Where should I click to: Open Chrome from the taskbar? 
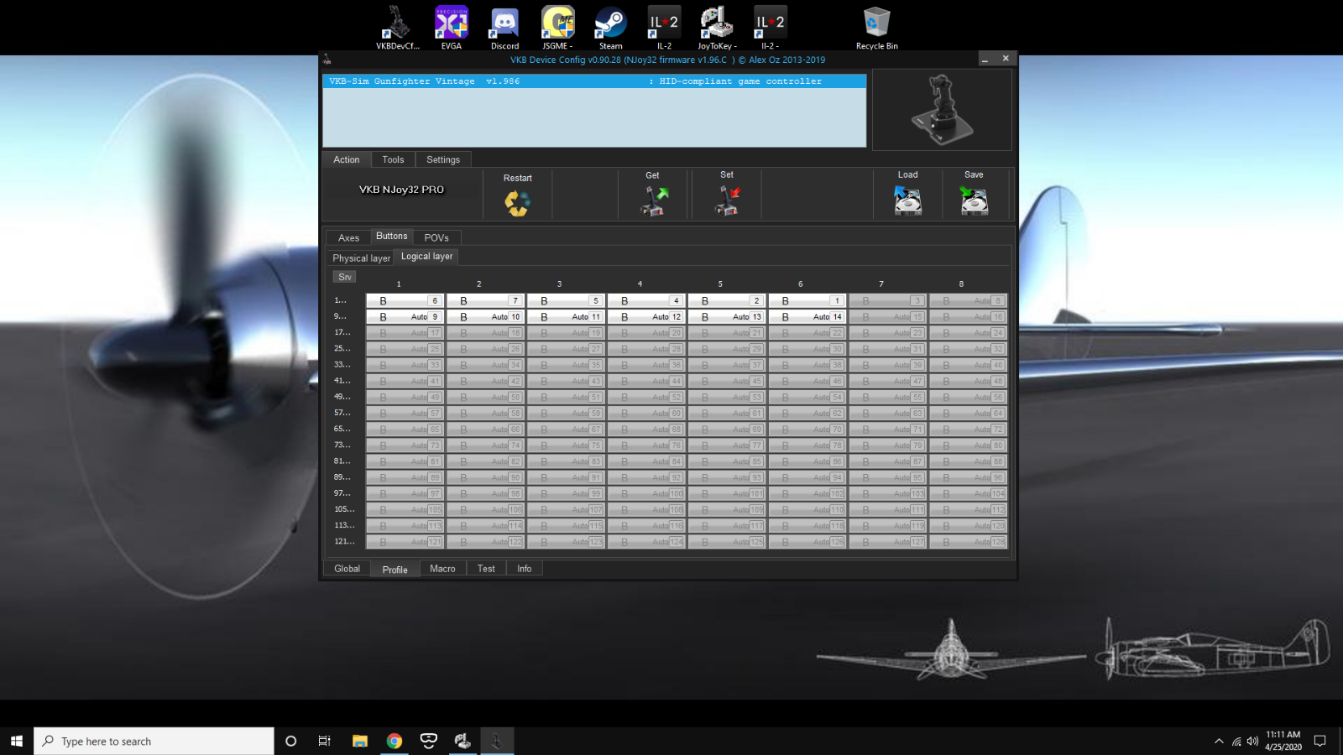394,741
